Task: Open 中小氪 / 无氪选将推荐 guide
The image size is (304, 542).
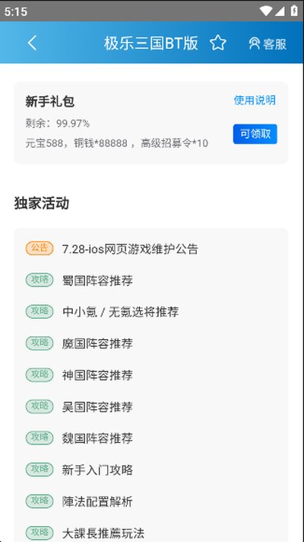Action: (x=120, y=312)
